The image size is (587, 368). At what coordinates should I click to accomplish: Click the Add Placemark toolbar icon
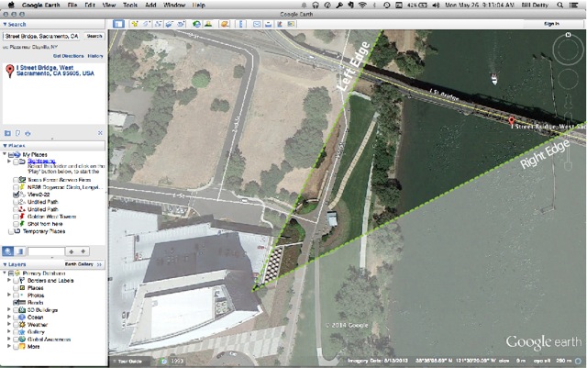(135, 23)
